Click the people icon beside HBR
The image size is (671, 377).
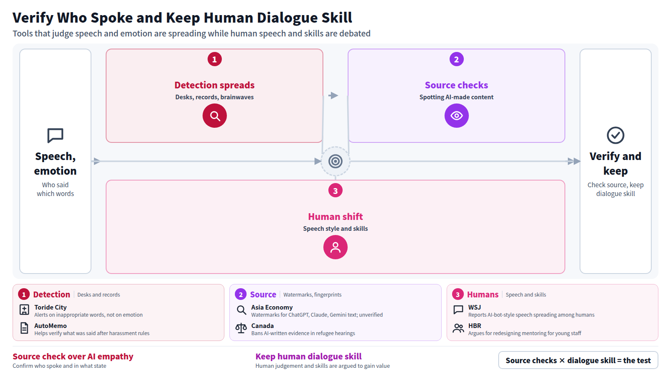tap(458, 328)
